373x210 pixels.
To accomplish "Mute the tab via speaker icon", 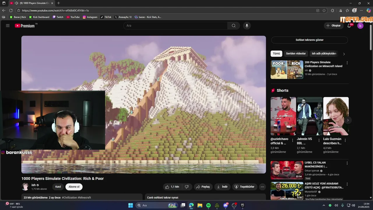I will tap(16, 3).
